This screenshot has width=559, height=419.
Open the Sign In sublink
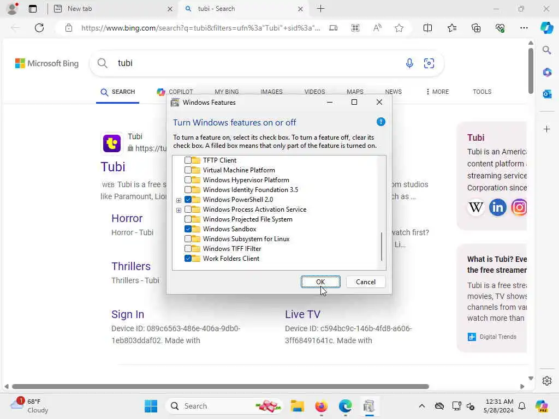(x=128, y=314)
